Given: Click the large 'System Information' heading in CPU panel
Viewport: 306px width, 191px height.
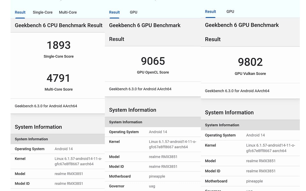Looking at the screenshot, I should pyautogui.click(x=38, y=127).
